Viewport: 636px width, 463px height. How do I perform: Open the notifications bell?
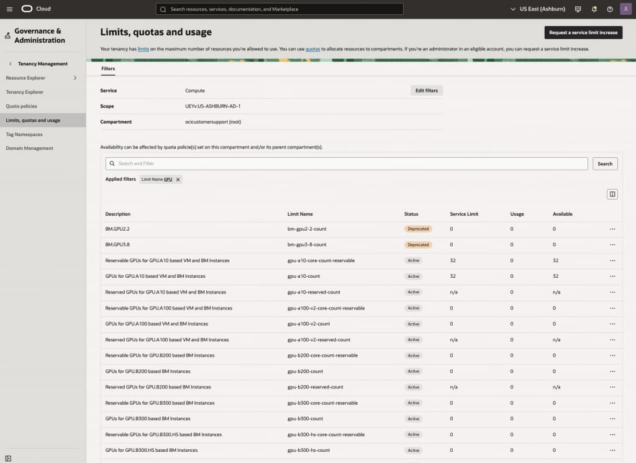594,9
